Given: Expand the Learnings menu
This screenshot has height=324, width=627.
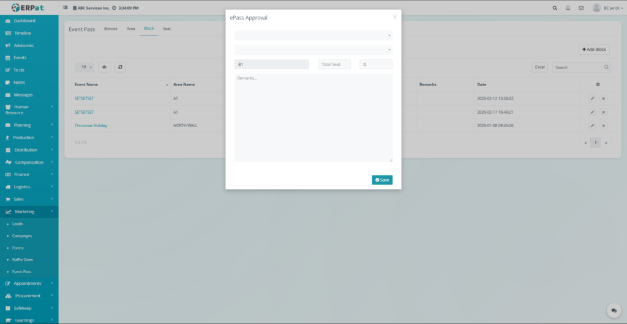Looking at the screenshot, I should (x=29, y=320).
